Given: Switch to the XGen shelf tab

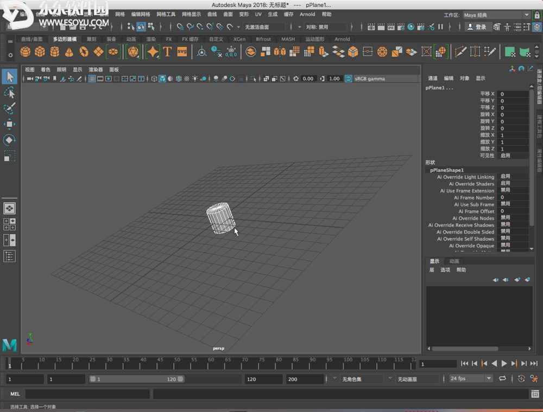Looking at the screenshot, I should click(239, 39).
